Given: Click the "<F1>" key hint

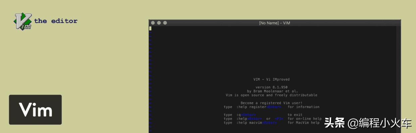Looking at the screenshot, I should pyautogui.click(x=279, y=119).
